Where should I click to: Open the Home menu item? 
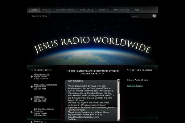(34, 10)
